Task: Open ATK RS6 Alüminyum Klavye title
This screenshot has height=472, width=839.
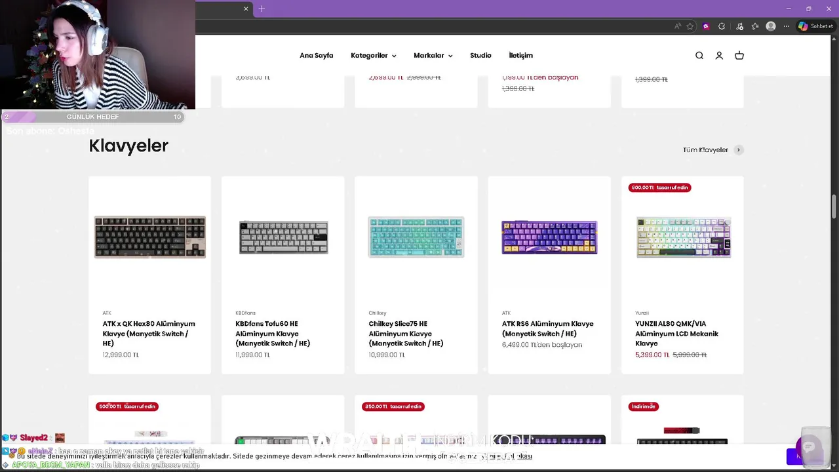Action: point(548,328)
